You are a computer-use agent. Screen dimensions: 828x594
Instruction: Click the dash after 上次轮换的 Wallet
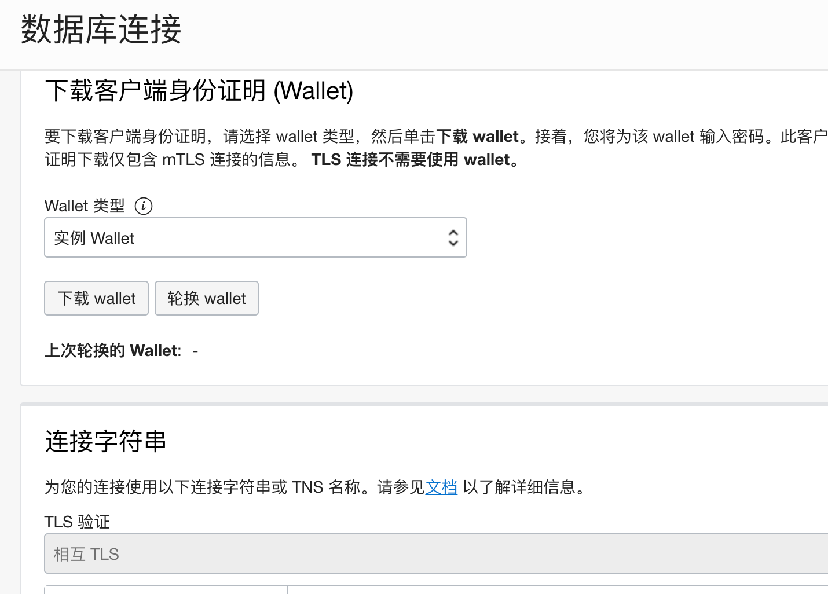pyautogui.click(x=195, y=350)
